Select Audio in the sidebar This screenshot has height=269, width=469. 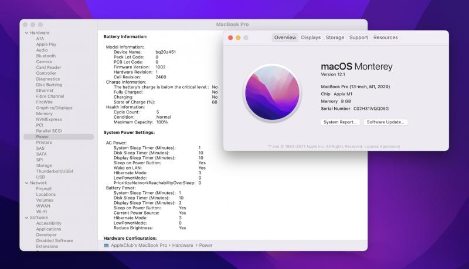pos(42,50)
